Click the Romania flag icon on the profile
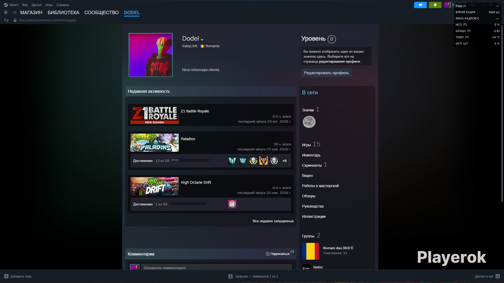This screenshot has height=283, width=504. point(202,46)
